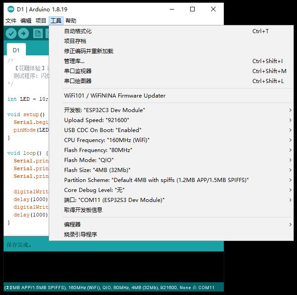Expand 开发板 ESP32C3 Dev Module submenu
Viewport: 297px width, 295px height.
170,110
